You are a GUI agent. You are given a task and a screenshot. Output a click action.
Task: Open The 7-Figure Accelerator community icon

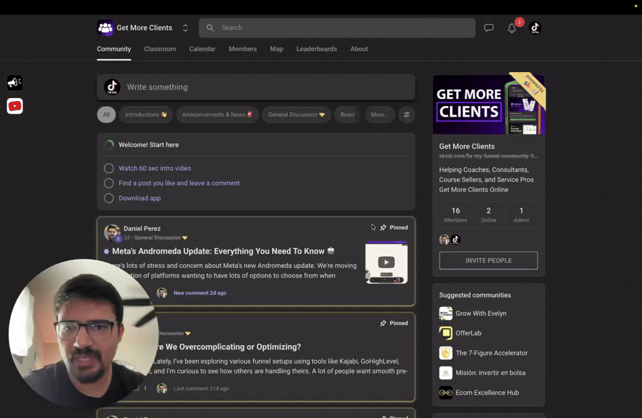[x=446, y=353]
